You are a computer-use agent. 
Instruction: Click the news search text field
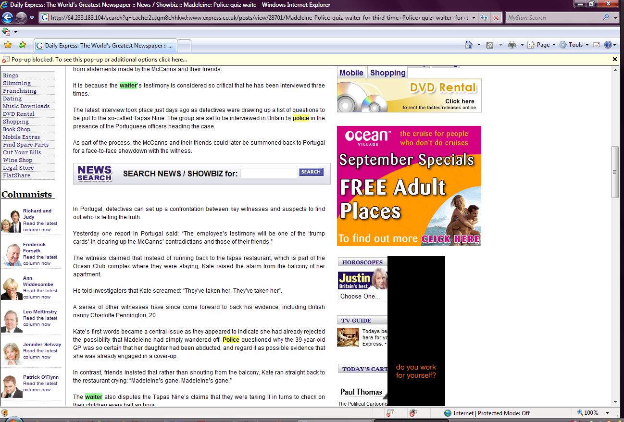[269, 174]
